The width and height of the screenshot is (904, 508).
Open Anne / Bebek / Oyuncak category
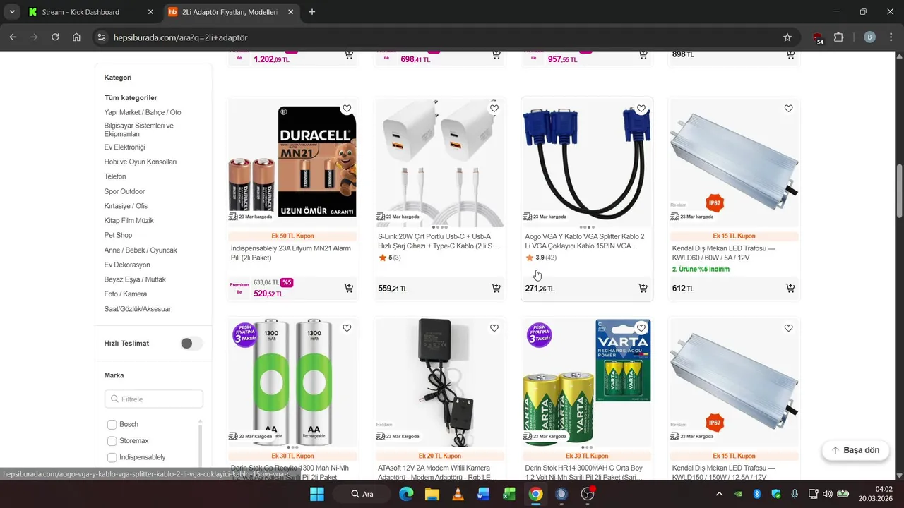pos(141,250)
